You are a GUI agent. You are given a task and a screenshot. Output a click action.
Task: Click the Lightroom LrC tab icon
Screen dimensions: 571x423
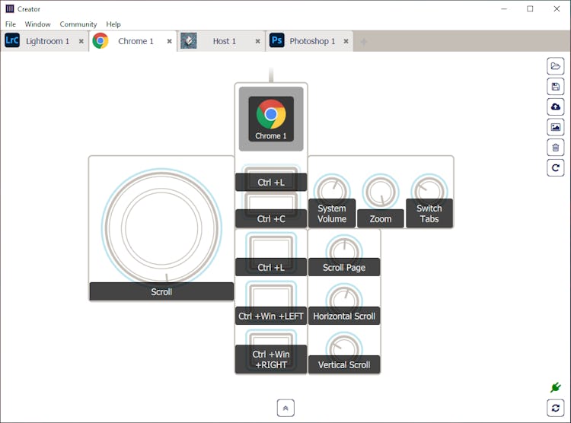pos(12,40)
